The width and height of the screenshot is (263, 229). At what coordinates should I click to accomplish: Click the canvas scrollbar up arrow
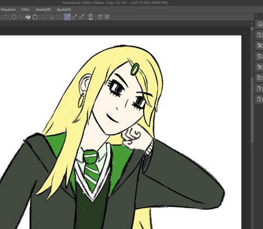point(252,28)
